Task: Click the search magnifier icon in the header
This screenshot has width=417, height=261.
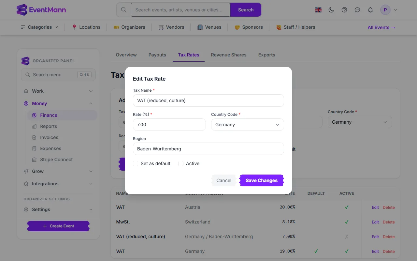Action: (x=124, y=10)
